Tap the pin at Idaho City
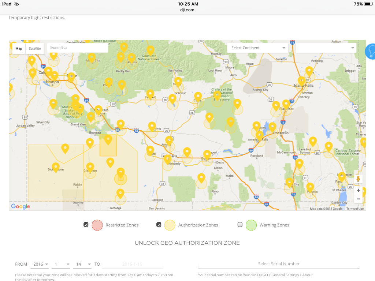Image resolution: width=375 pixels, height=281 pixels. (x=91, y=58)
